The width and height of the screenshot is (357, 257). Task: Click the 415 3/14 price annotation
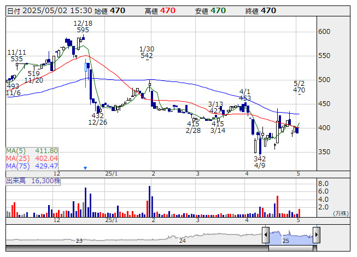(218, 127)
